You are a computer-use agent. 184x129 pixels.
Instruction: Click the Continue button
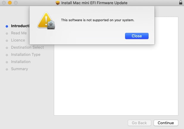coord(166,123)
